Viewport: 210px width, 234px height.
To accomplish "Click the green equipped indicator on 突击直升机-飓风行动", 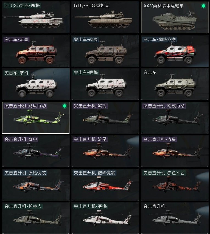I will [x=65, y=106].
